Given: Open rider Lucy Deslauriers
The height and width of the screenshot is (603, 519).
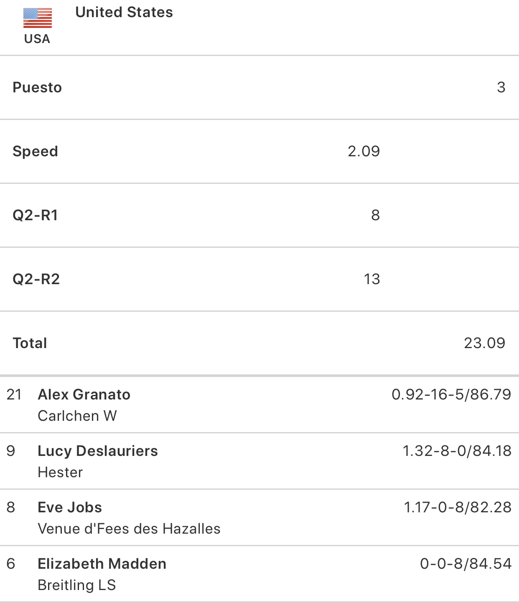Looking at the screenshot, I should coord(98,451).
